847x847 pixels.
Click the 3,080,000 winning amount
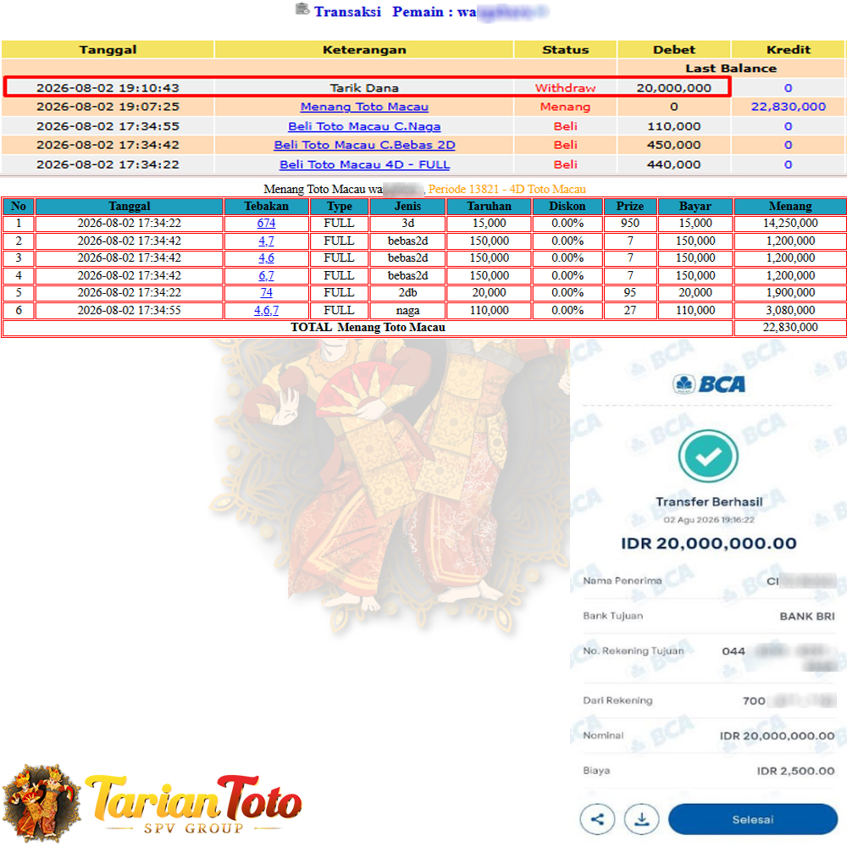tap(790, 311)
